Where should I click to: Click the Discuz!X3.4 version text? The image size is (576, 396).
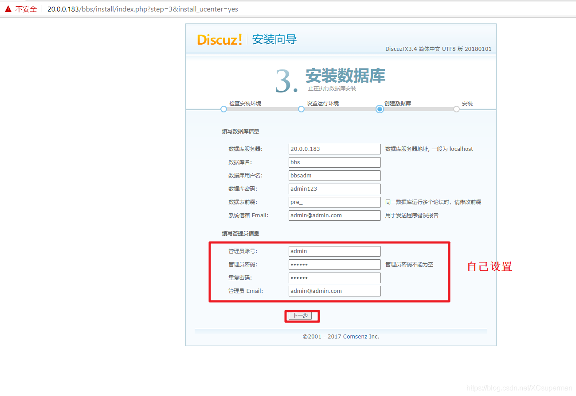(439, 49)
